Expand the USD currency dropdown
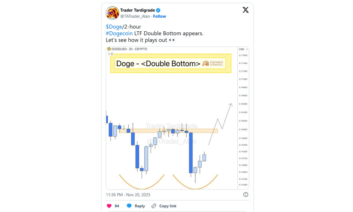This screenshot has width=353, height=212. point(242,49)
